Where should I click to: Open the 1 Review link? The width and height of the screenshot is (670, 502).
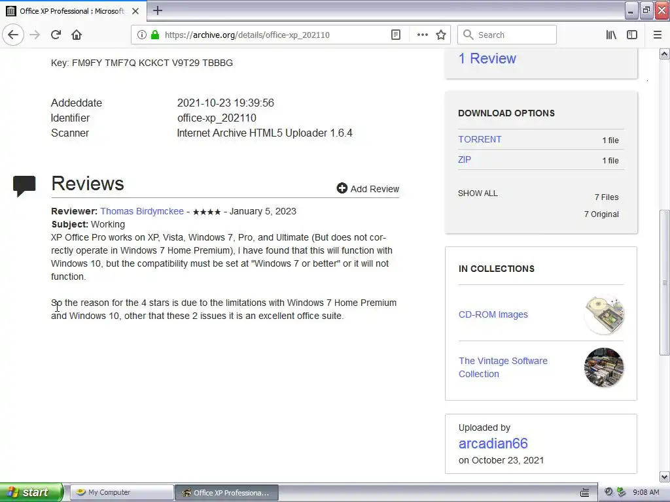487,58
